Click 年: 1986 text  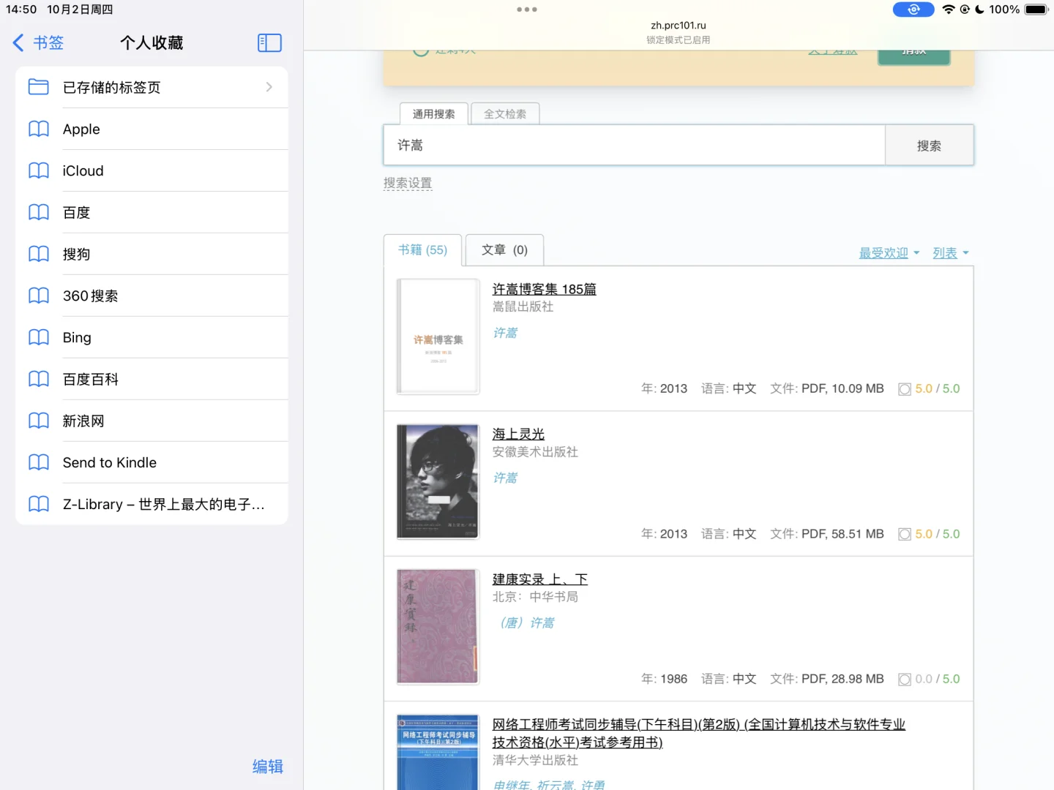tap(664, 679)
